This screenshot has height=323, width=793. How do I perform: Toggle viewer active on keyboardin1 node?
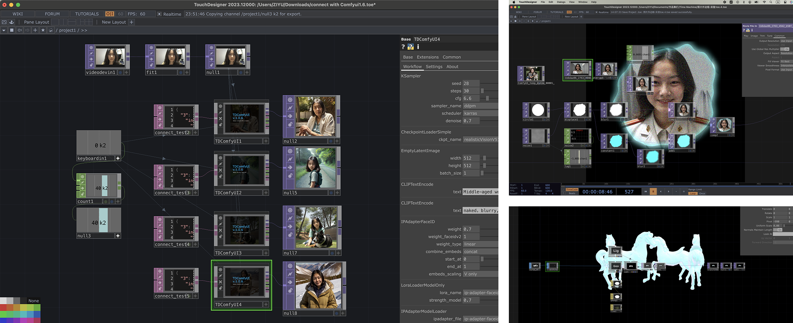click(118, 158)
